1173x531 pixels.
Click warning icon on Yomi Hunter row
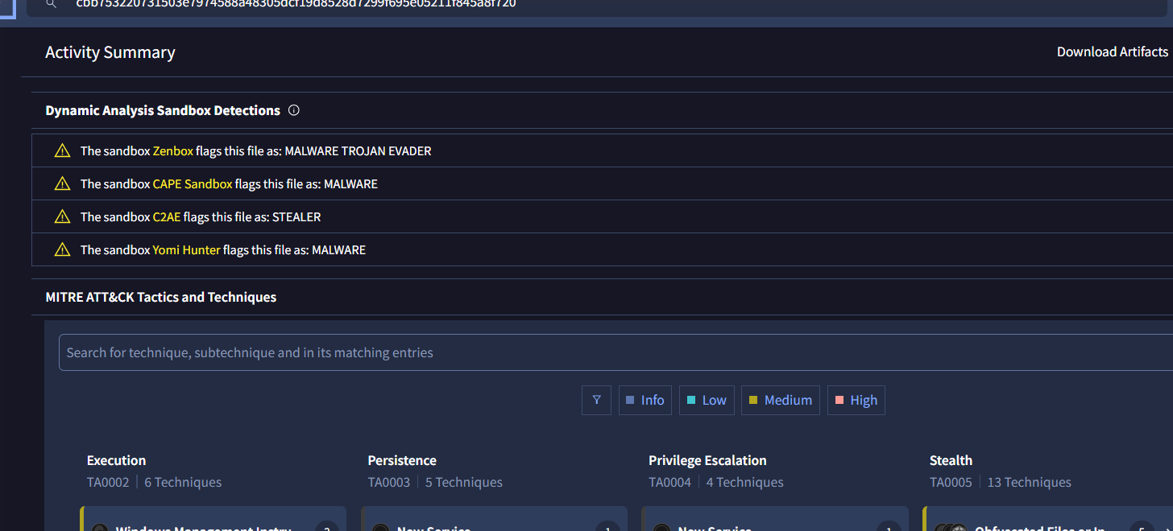tap(62, 249)
